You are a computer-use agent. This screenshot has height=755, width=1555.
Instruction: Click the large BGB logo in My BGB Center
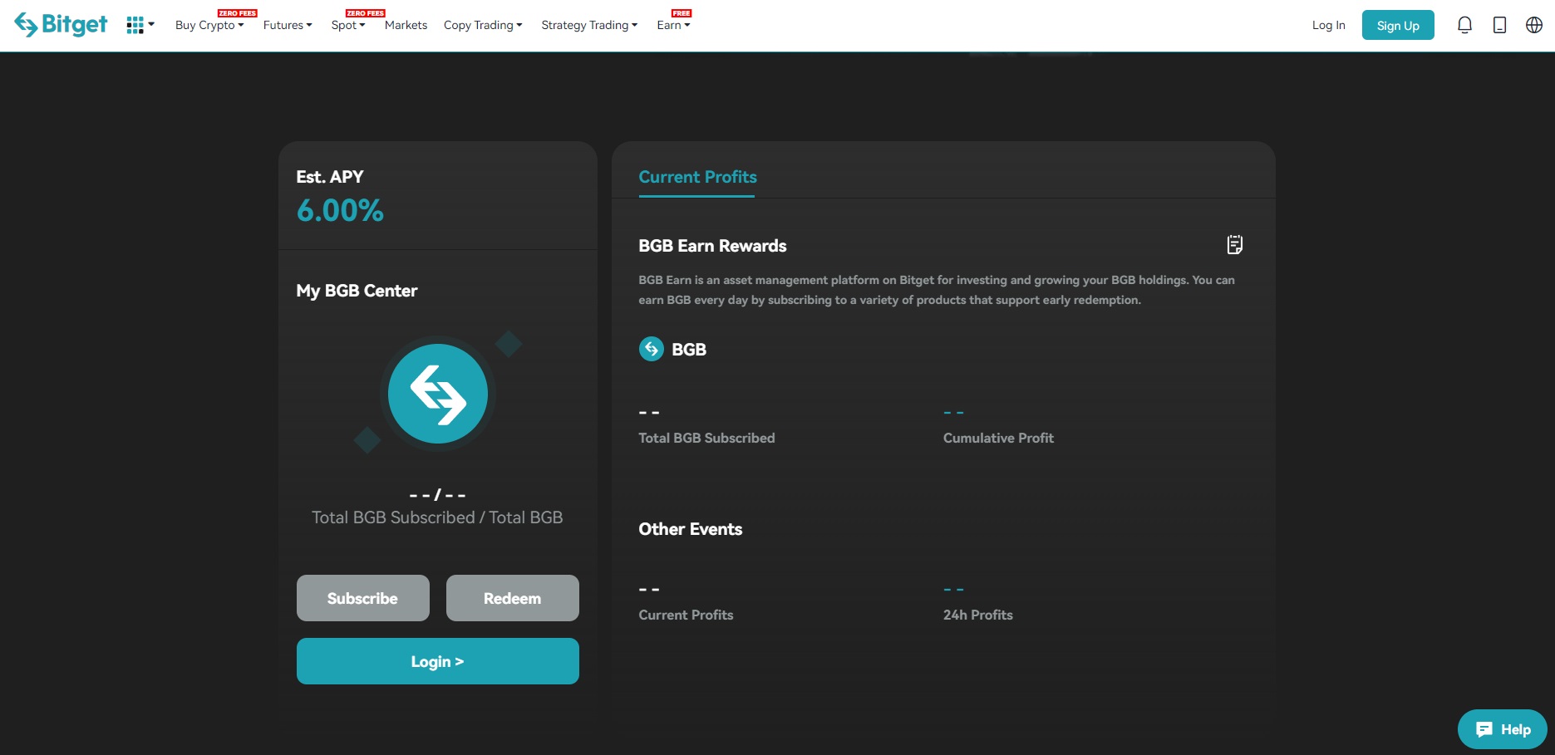pos(438,394)
